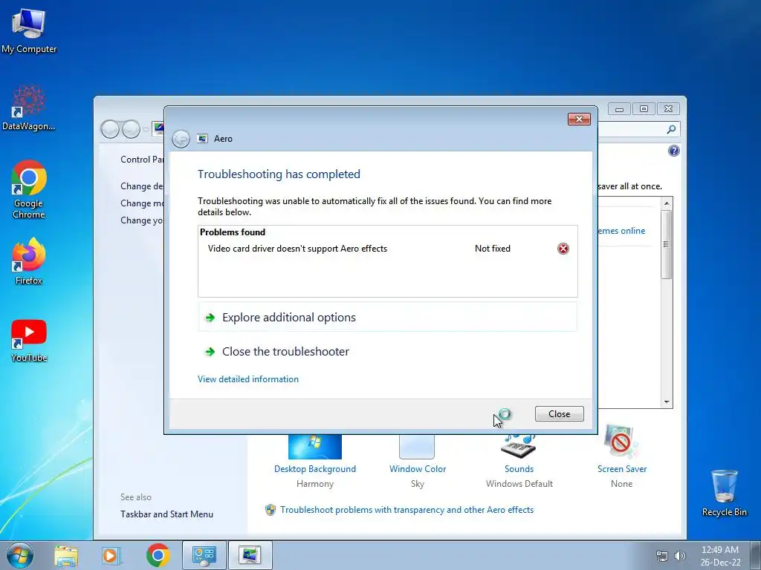
Task: Click the red Not fixed error icon
Action: pos(563,249)
